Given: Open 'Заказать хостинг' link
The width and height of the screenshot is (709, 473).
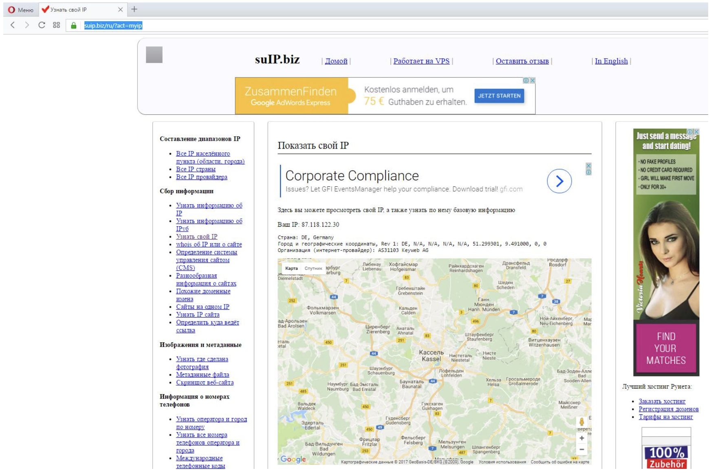Looking at the screenshot, I should pyautogui.click(x=662, y=401).
